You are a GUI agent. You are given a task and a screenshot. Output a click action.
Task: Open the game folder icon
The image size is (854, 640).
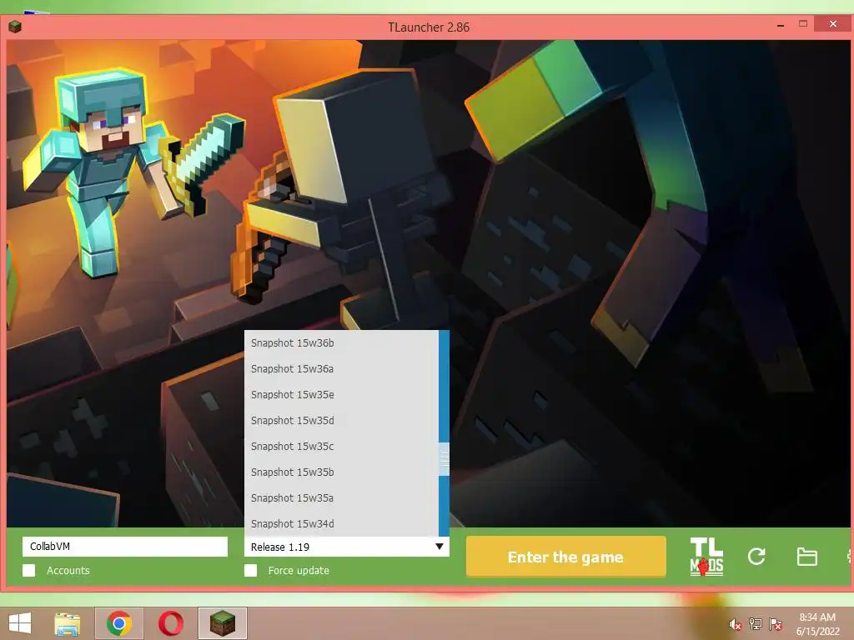click(x=806, y=557)
